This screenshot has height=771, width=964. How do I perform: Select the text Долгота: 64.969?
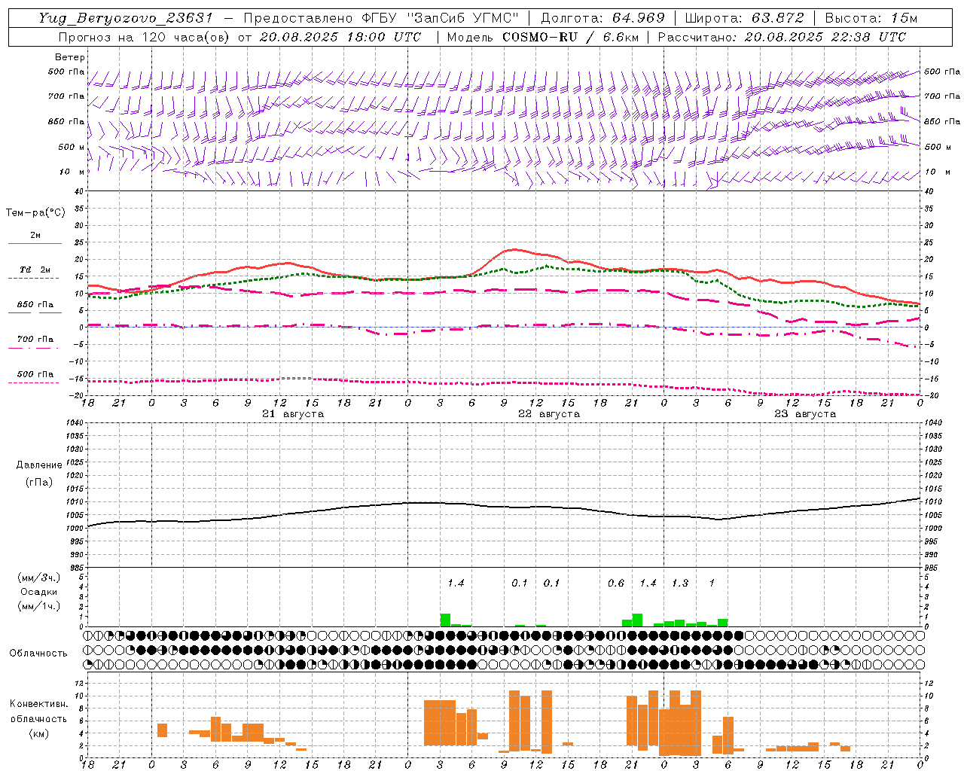point(602,18)
